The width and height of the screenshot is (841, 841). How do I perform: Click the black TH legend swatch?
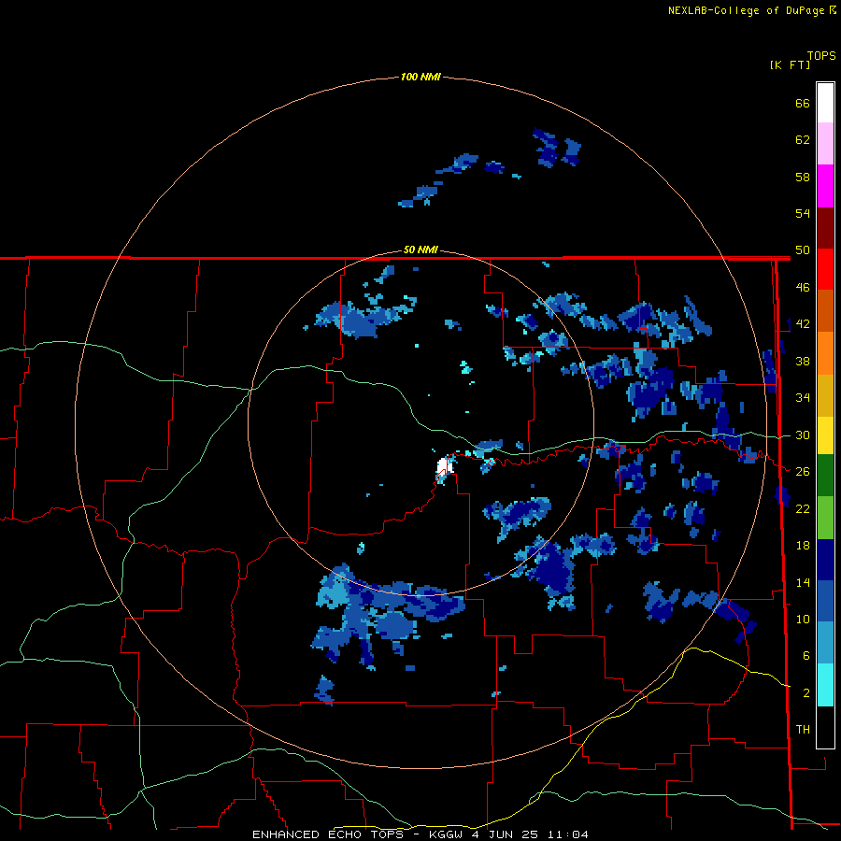(x=825, y=727)
